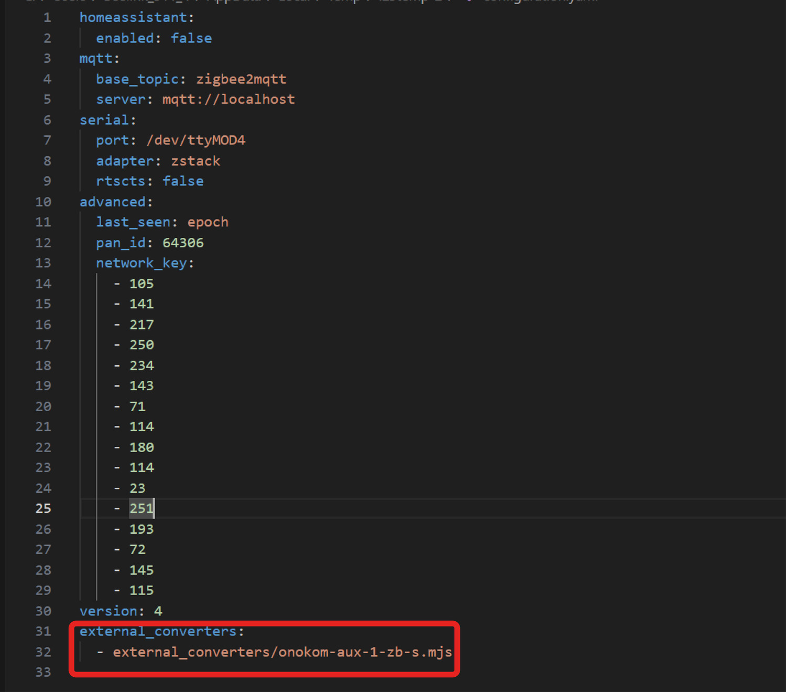Viewport: 786px width, 692px height.
Task: Click the network_key key name
Action: tap(141, 263)
